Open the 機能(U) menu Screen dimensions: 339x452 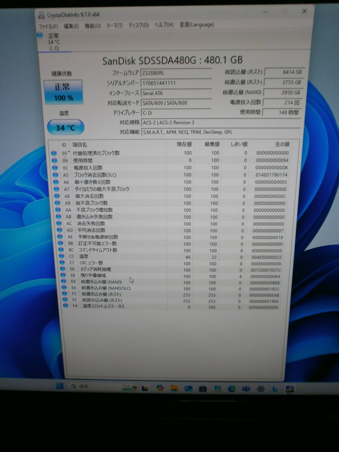[93, 26]
